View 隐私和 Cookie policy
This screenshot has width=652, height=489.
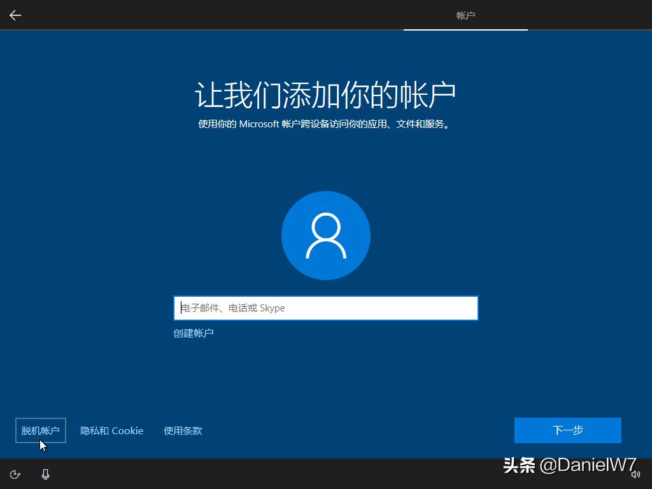click(x=111, y=430)
